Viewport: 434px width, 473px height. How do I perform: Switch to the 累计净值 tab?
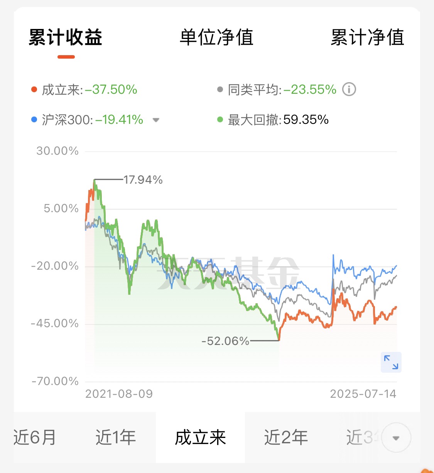(x=367, y=38)
